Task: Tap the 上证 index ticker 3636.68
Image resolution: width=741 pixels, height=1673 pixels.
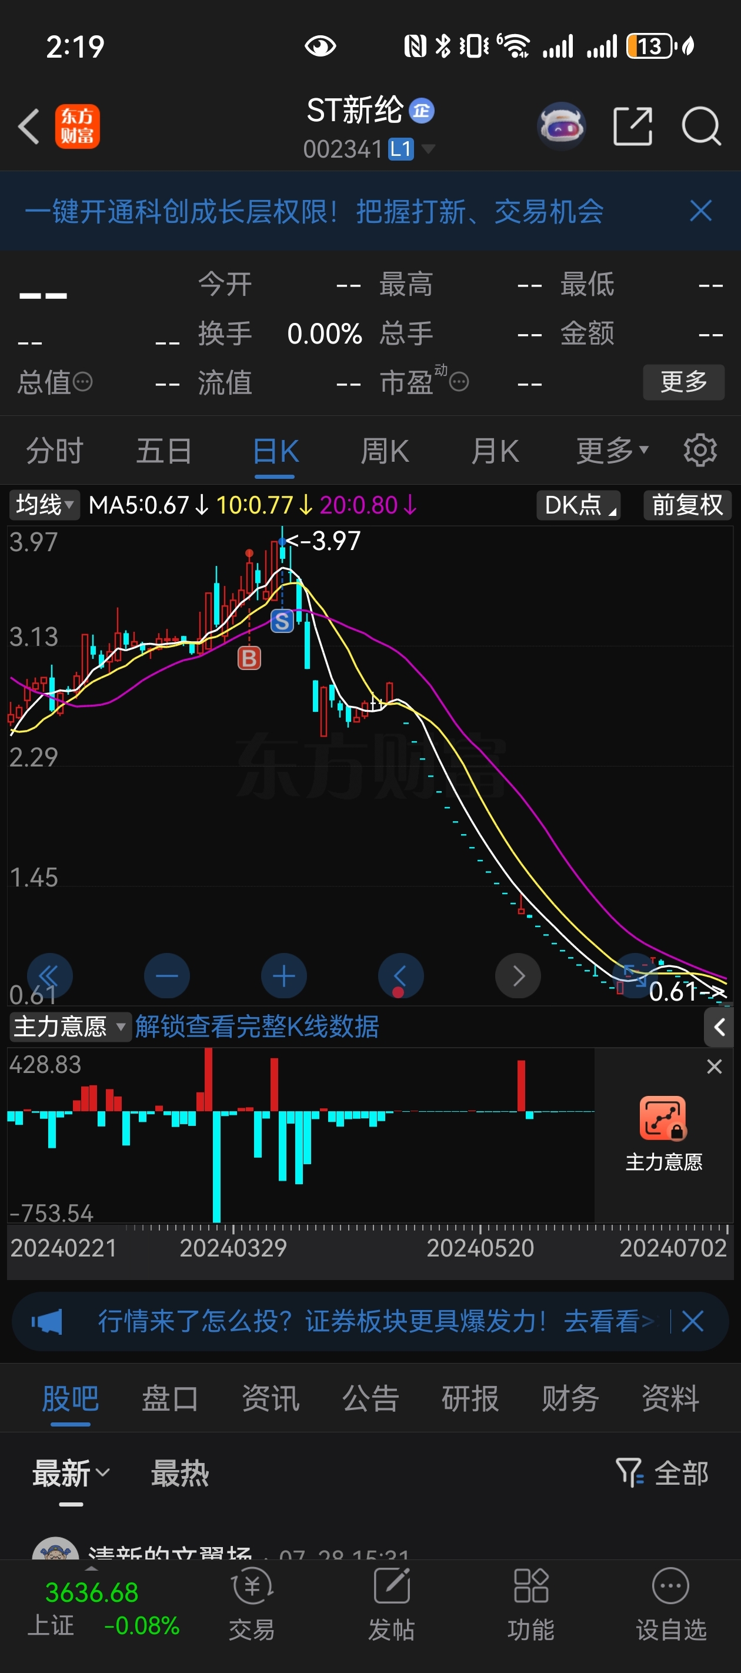Action: tap(102, 1608)
